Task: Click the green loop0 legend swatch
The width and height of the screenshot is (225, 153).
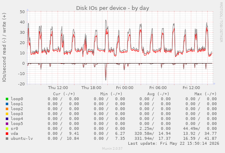Action: [x=7, y=99]
